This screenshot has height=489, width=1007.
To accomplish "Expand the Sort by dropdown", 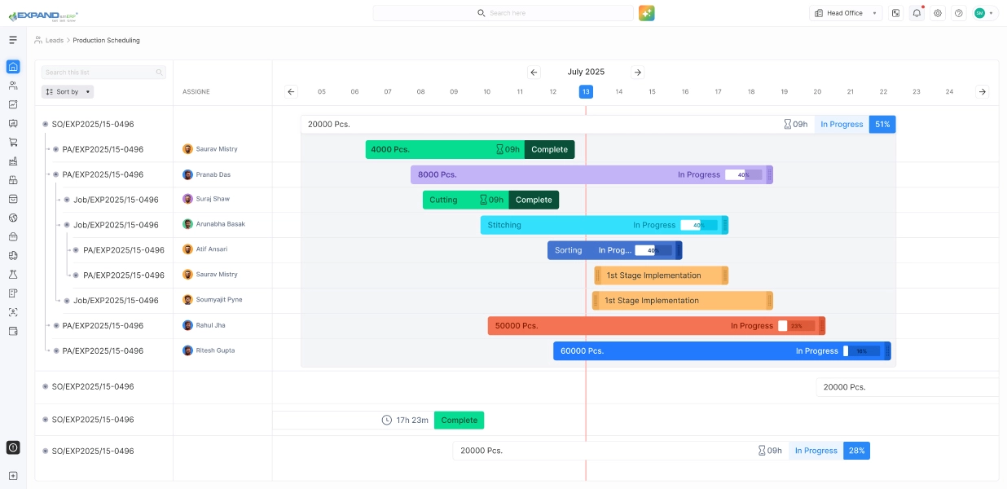I will tap(68, 92).
